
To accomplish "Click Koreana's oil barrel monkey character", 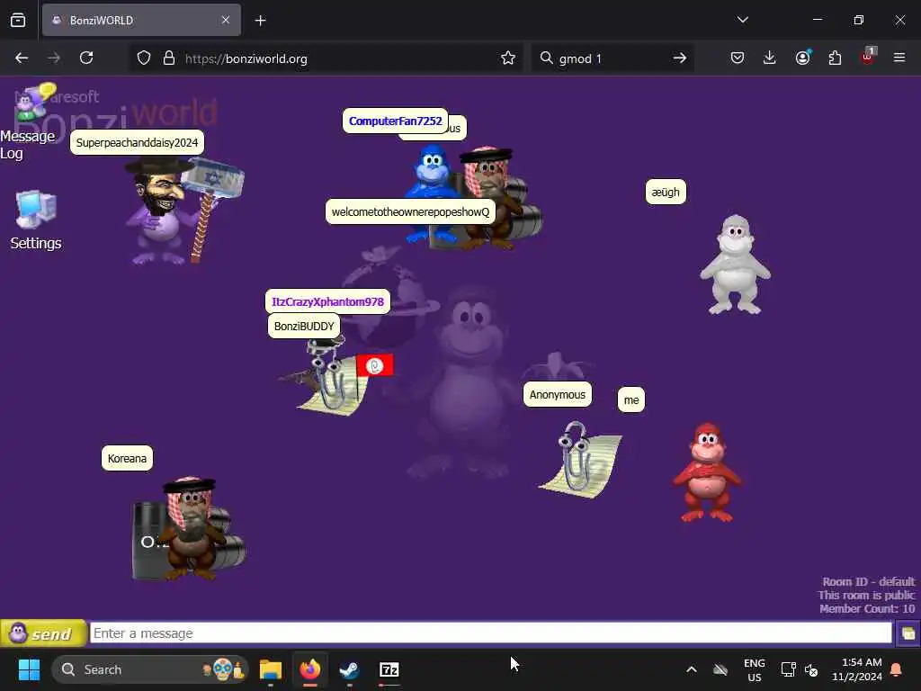I will click(x=188, y=529).
